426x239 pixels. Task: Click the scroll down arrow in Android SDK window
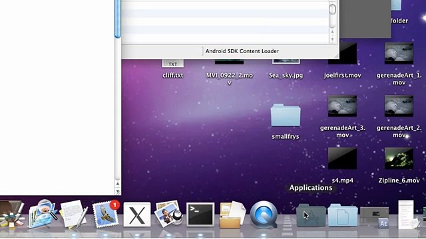pyautogui.click(x=332, y=40)
